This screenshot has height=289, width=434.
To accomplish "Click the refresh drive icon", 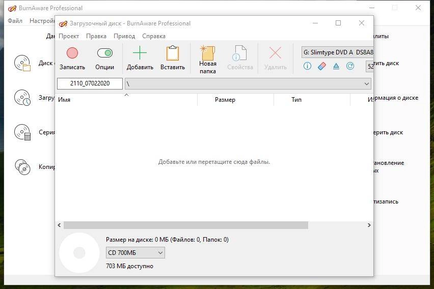I will pos(350,66).
